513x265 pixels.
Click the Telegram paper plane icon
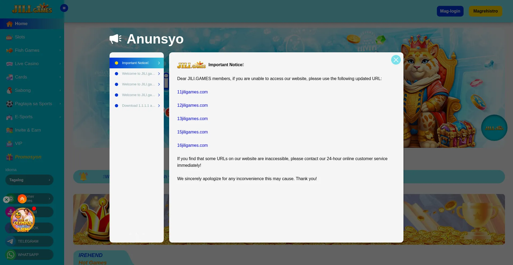(x=11, y=241)
